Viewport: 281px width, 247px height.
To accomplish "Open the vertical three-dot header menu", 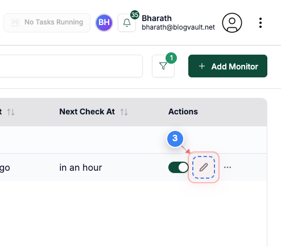I will 261,23.
